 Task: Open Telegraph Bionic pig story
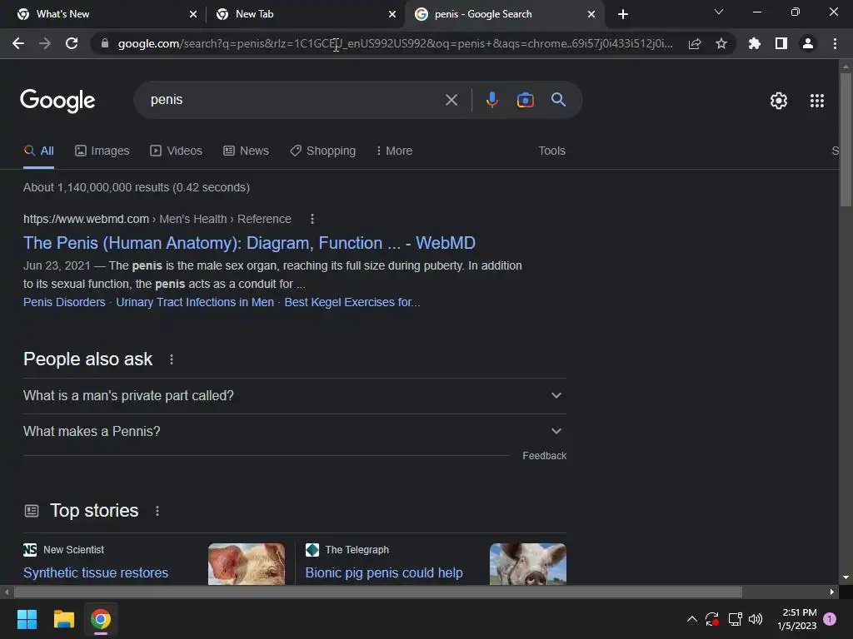(x=384, y=572)
